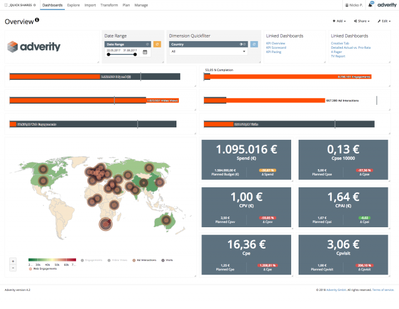Viewport: 399px width, 309px height.
Task: Open the KPI Scorecard linked dashboard
Action: click(x=276, y=47)
